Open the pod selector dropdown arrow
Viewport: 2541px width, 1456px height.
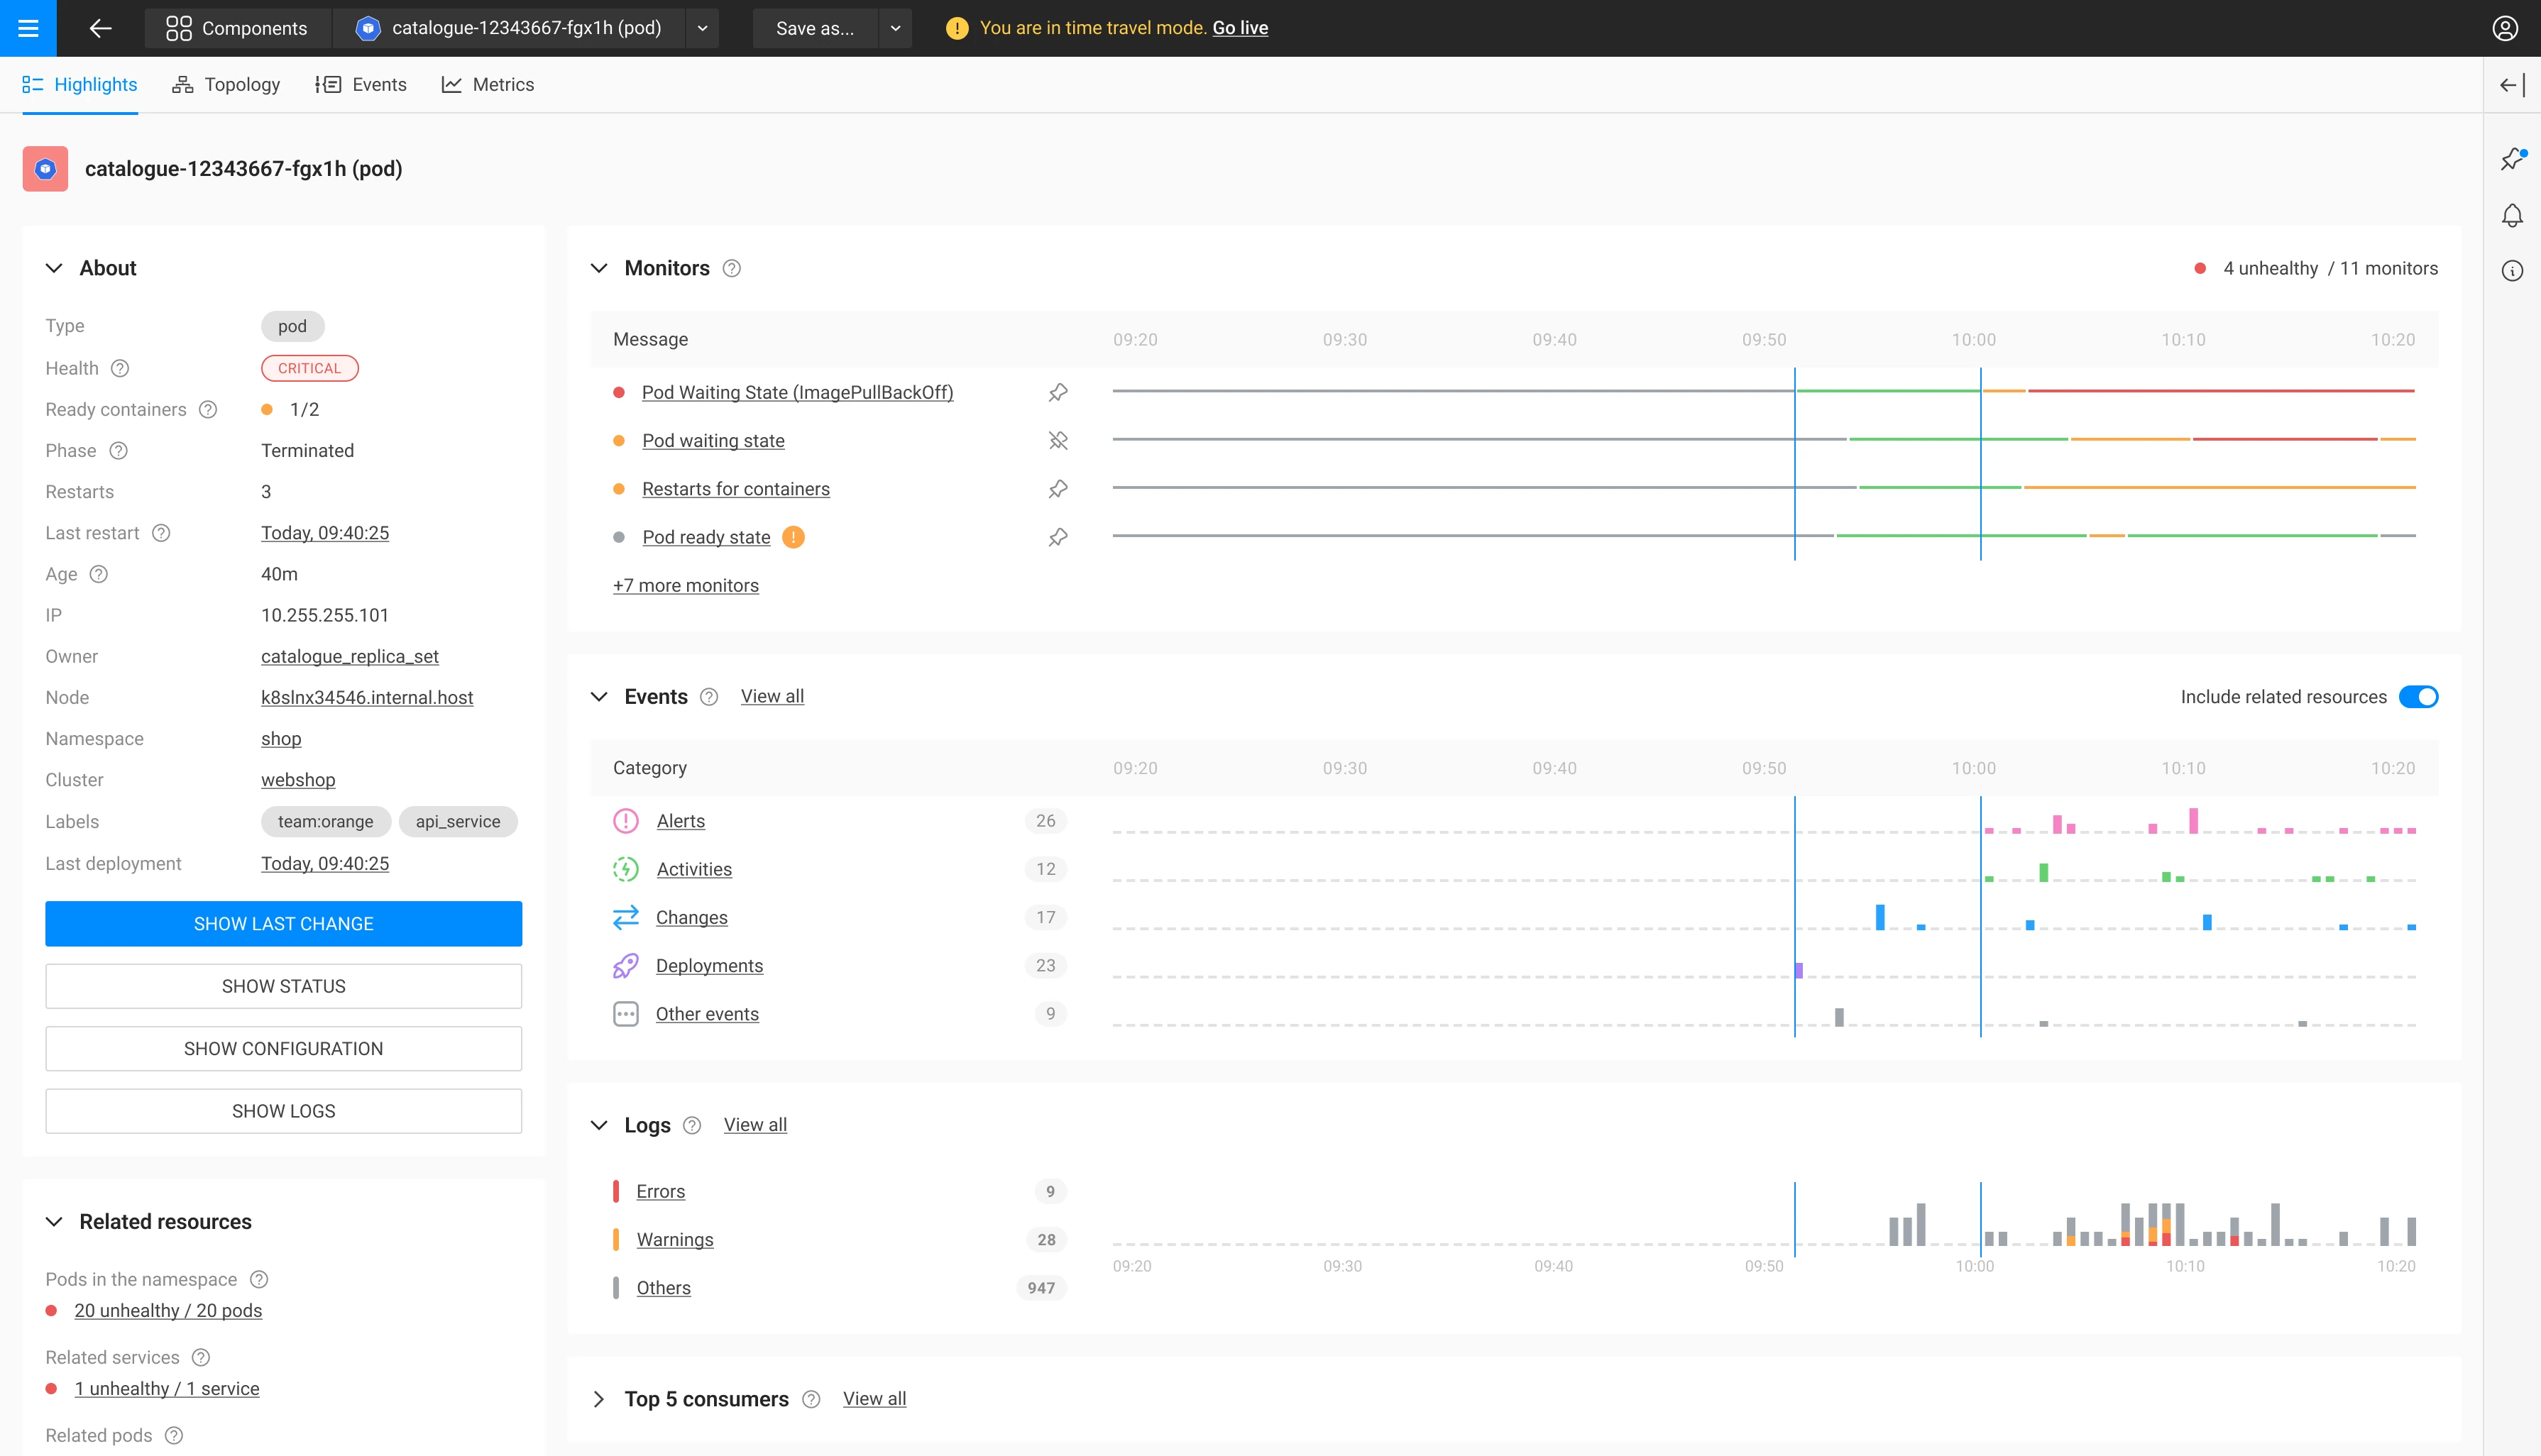703,28
